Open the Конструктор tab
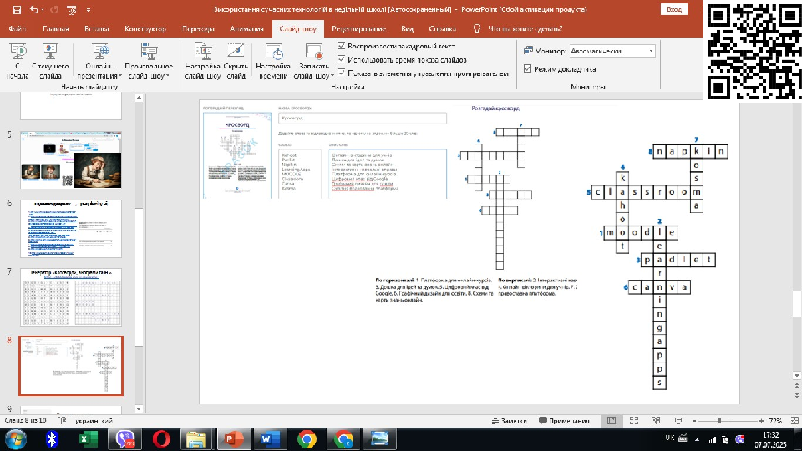 (x=145, y=28)
